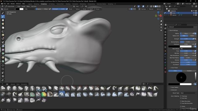Screen dimensions: 198x111
Task: Select the Annotate tool
Action: (x=3, y=80)
